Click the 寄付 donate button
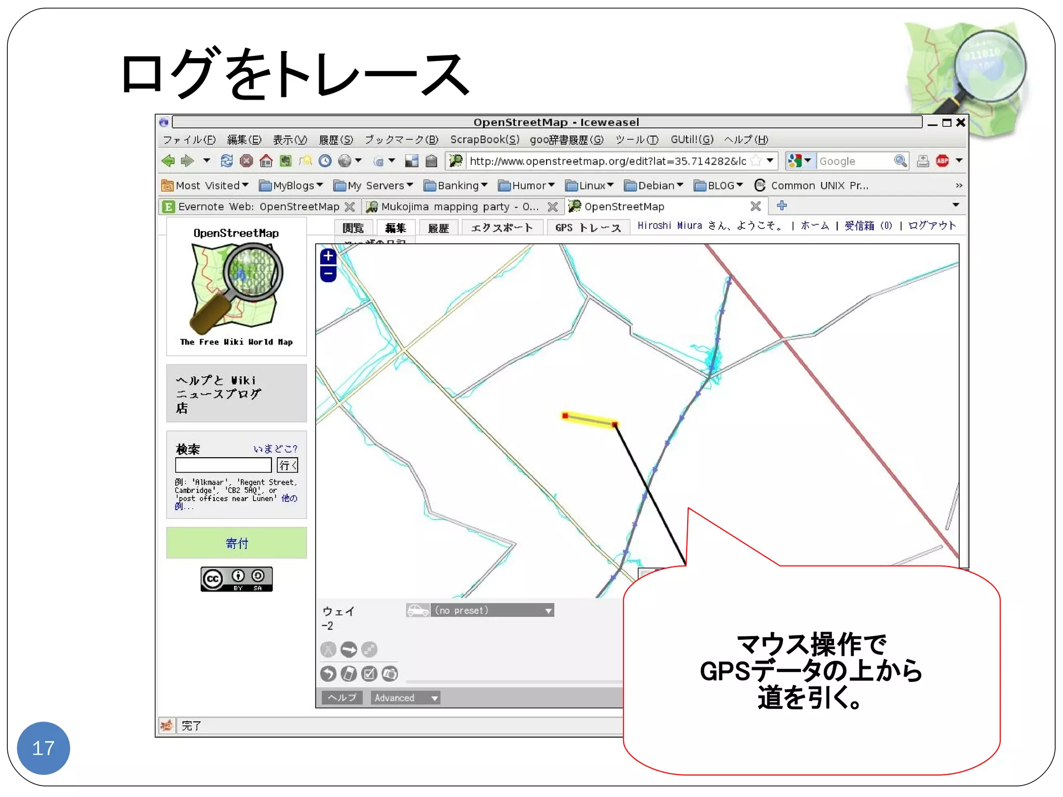 pyautogui.click(x=237, y=543)
